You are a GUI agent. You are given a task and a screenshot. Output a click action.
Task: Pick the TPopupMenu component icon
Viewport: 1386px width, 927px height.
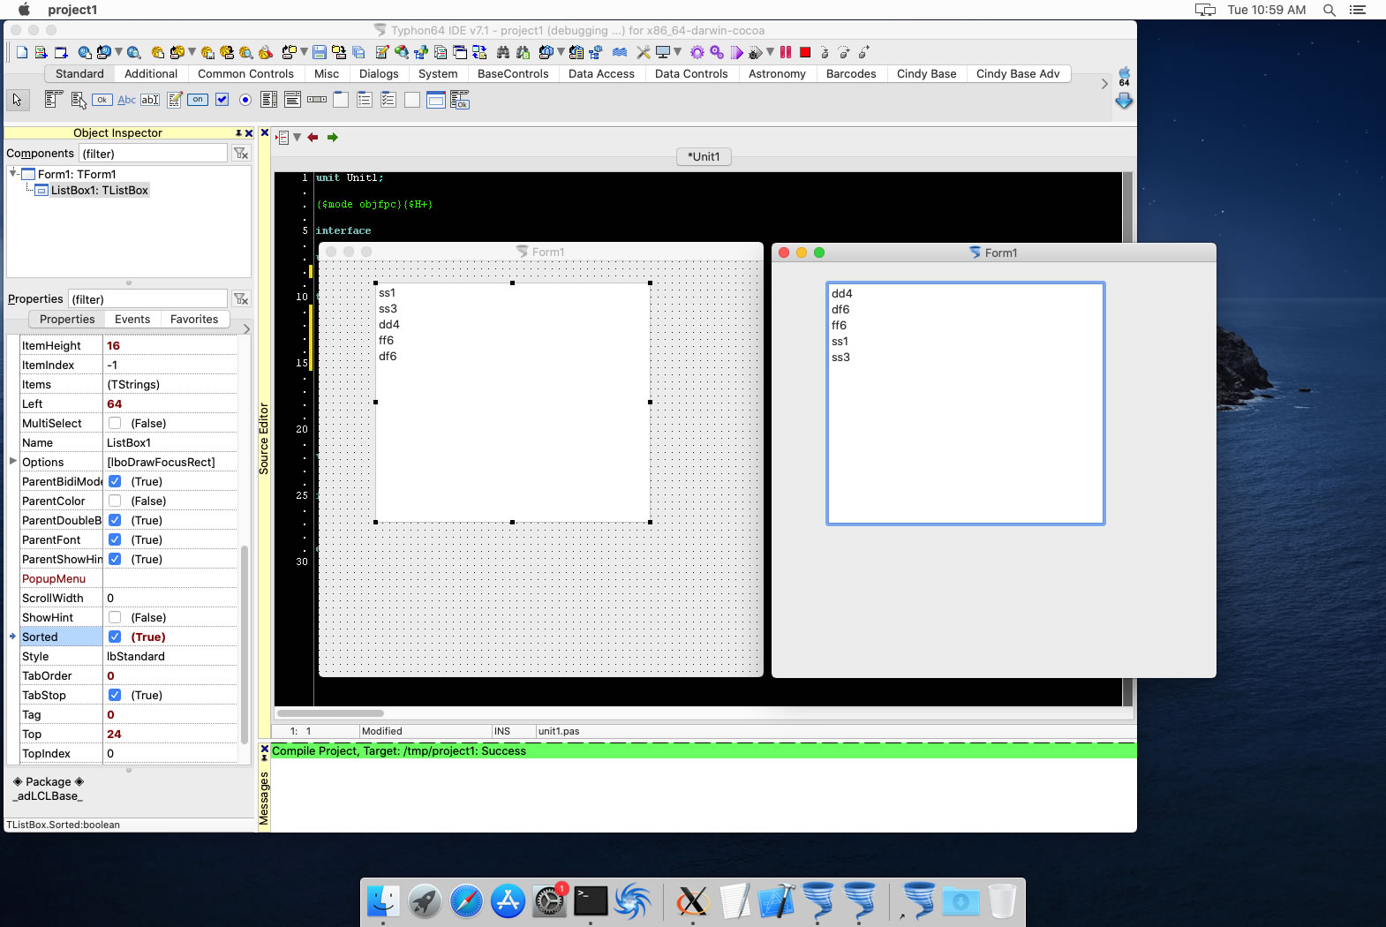[x=79, y=100]
